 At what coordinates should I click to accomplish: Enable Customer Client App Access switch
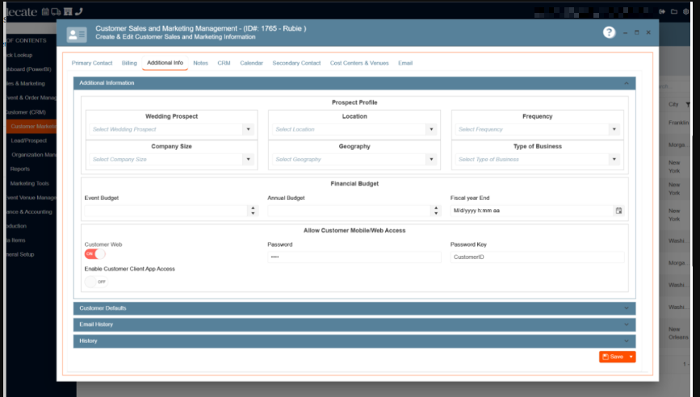coord(95,282)
